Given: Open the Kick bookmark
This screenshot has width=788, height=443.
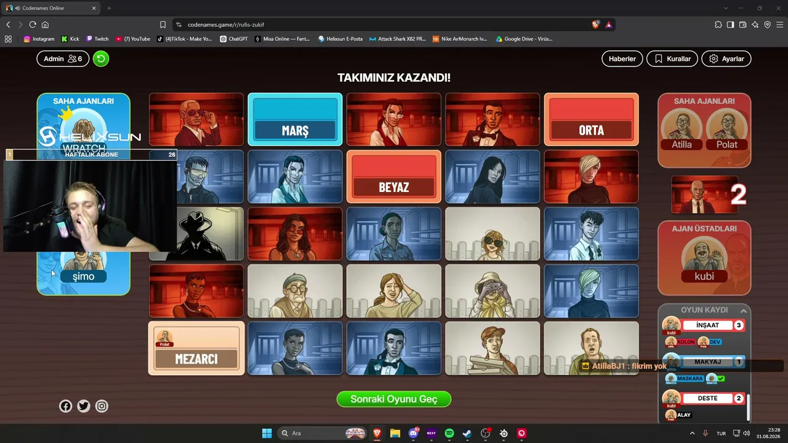Looking at the screenshot, I should coord(70,39).
